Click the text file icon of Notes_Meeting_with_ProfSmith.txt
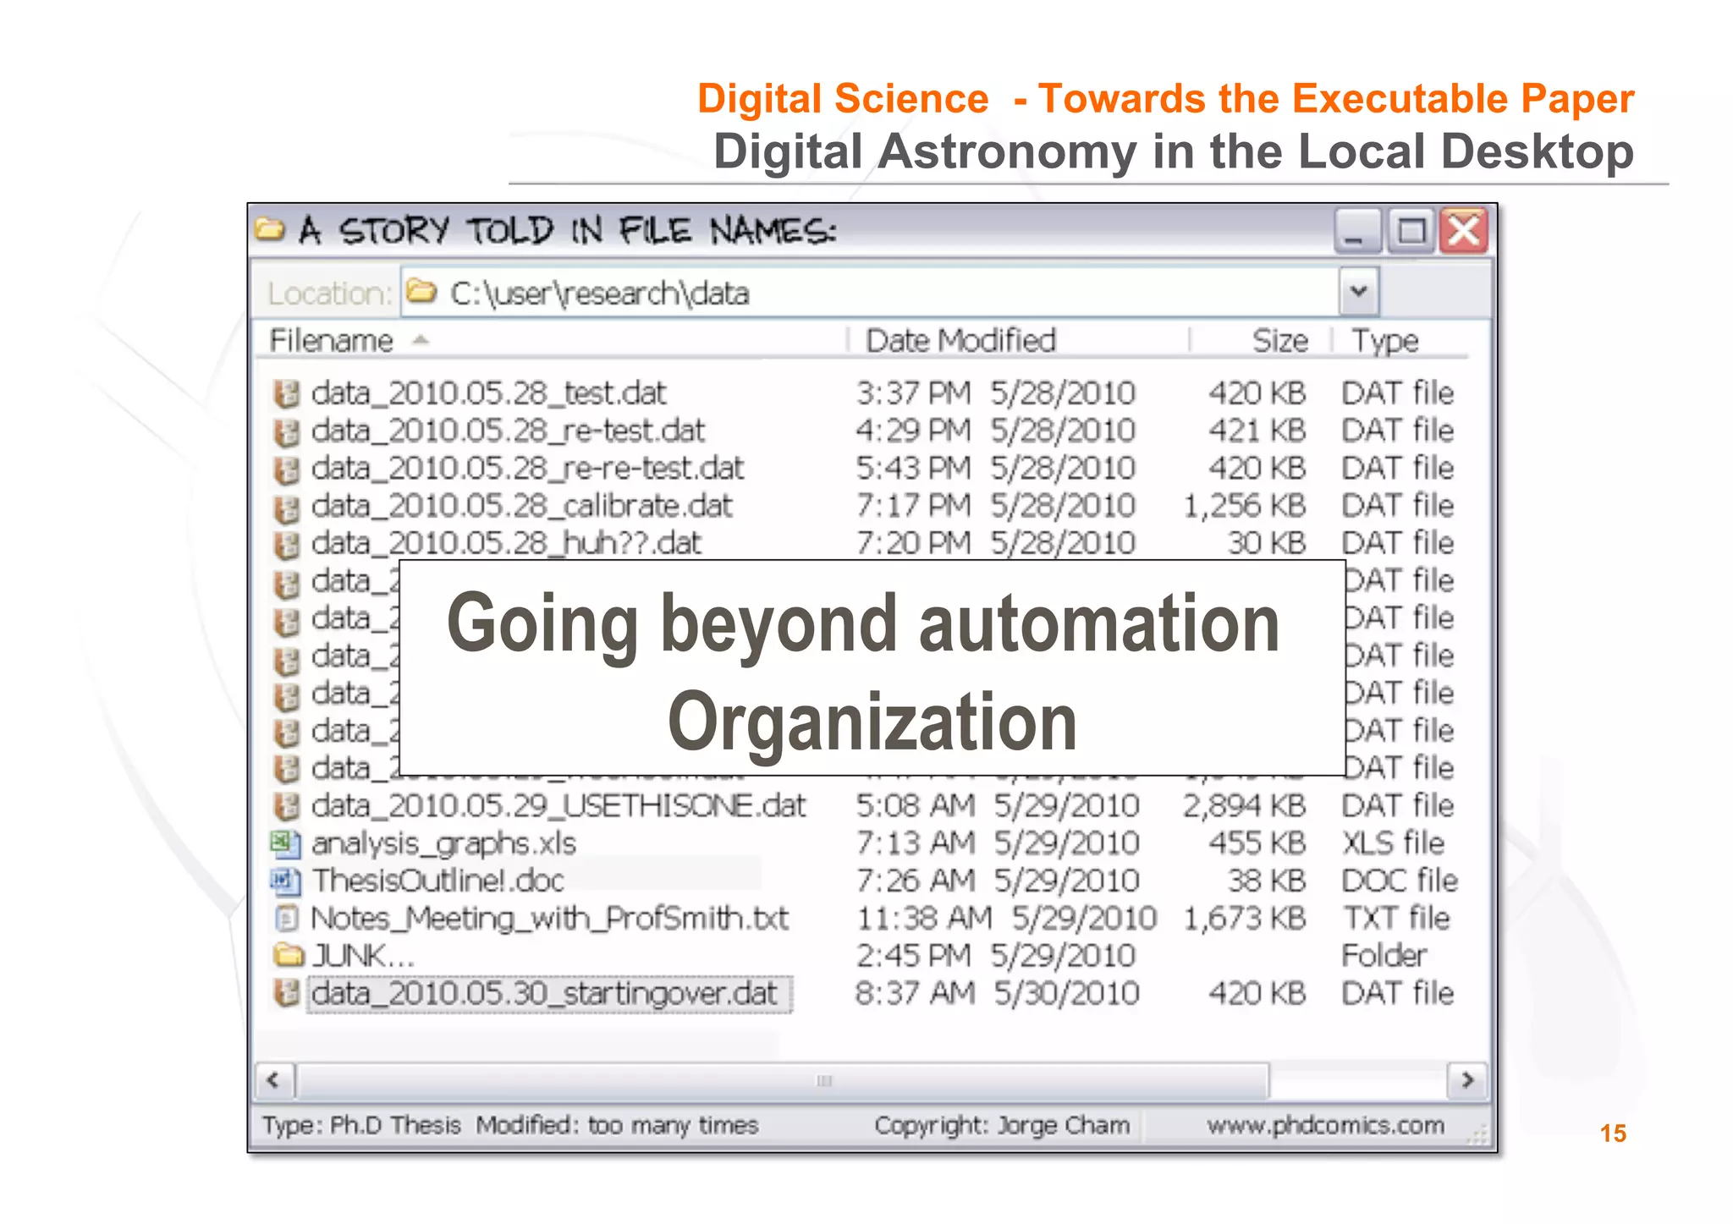The image size is (1733, 1224). 288,918
